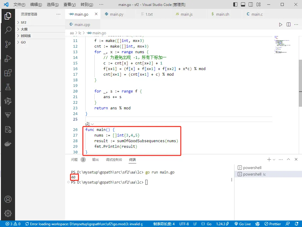The height and width of the screenshot is (227, 302).
Task: Show the 终端 terminal panel tab
Action: coord(132,159)
